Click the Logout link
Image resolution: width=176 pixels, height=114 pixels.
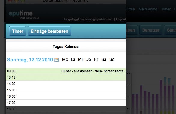(x=121, y=19)
